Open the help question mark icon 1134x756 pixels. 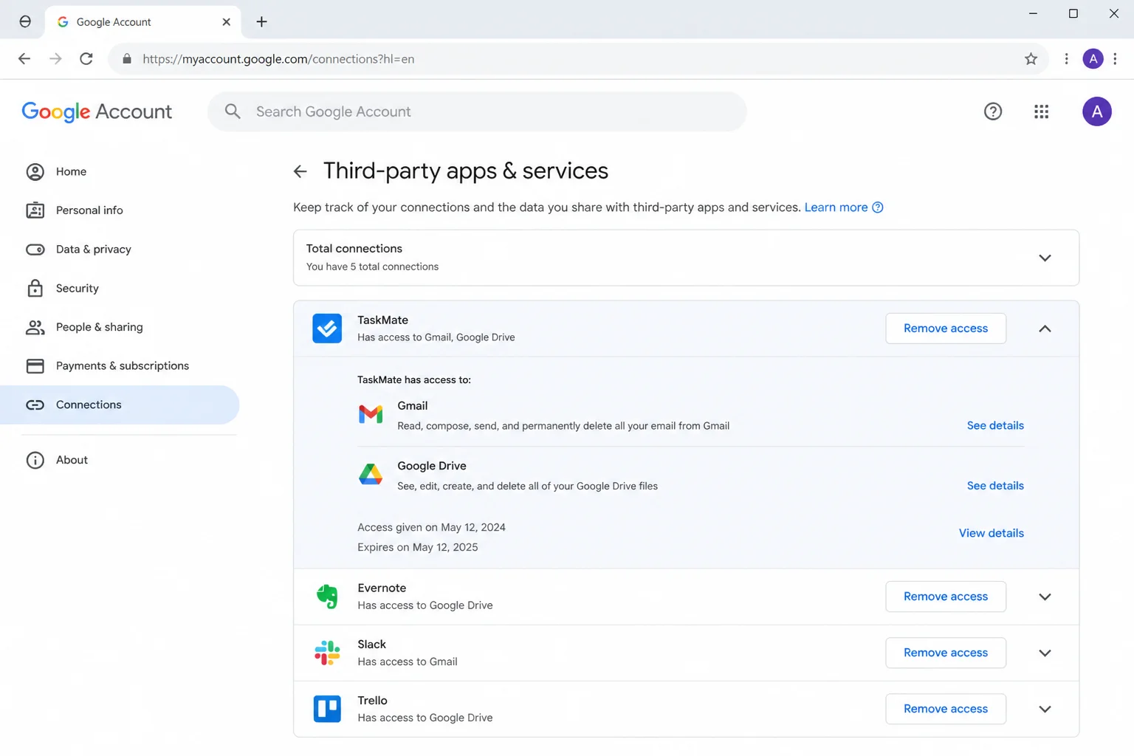coord(993,111)
